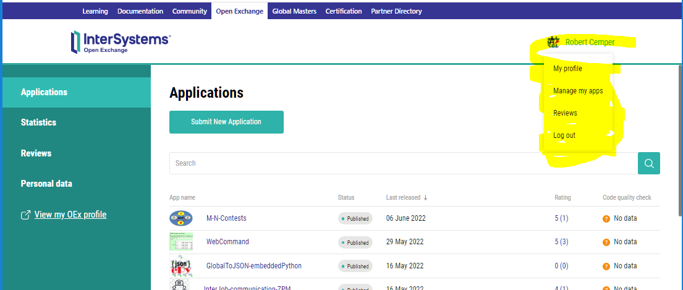Click the App name column header
The image size is (683, 290).
[x=182, y=198]
